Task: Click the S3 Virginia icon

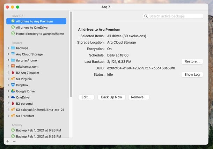Action: pyautogui.click(x=13, y=79)
